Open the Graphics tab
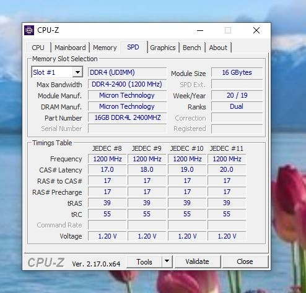 pyautogui.click(x=163, y=48)
